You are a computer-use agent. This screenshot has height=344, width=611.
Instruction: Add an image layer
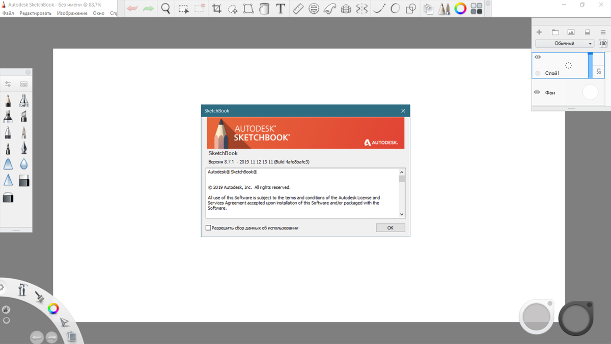click(571, 32)
